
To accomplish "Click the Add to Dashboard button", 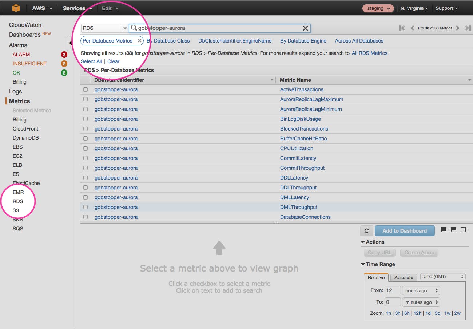I will 405,230.
